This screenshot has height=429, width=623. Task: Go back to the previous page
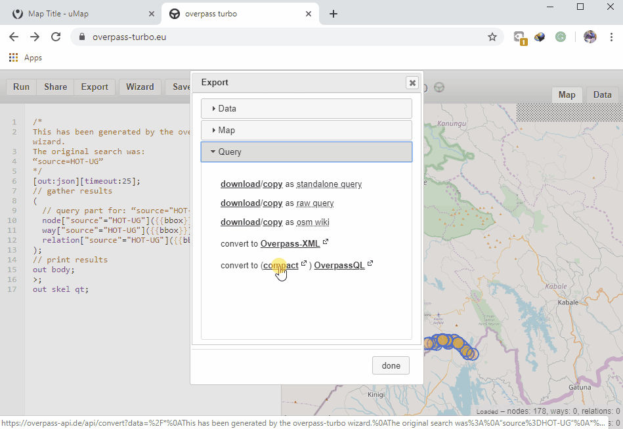14,37
